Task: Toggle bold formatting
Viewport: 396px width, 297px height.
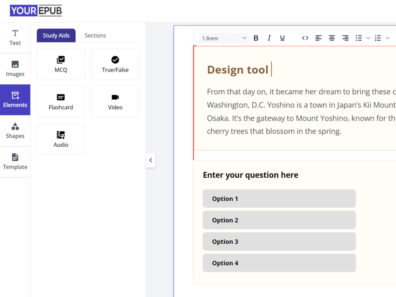Action: point(256,38)
